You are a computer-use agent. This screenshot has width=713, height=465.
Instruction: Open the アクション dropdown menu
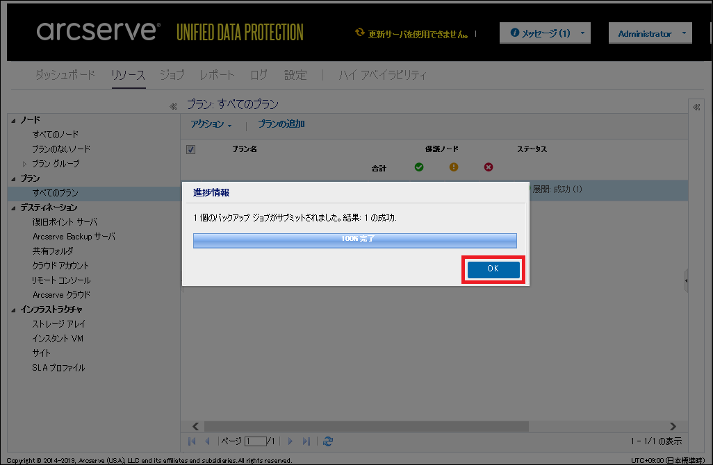211,124
